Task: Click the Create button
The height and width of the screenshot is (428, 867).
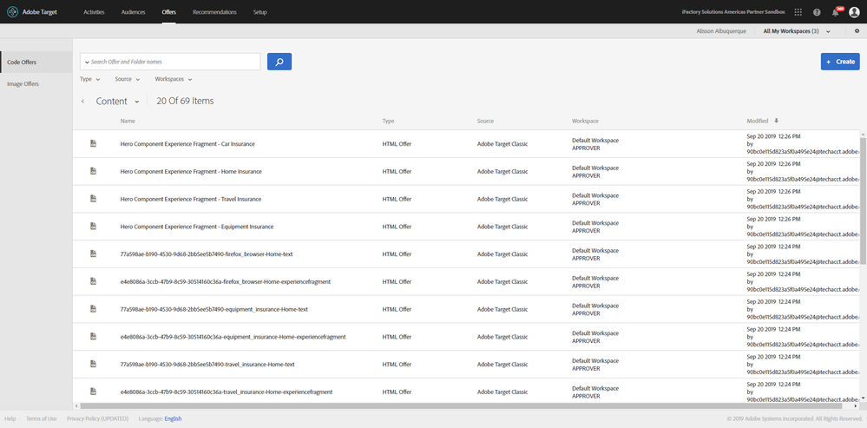Action: point(840,62)
